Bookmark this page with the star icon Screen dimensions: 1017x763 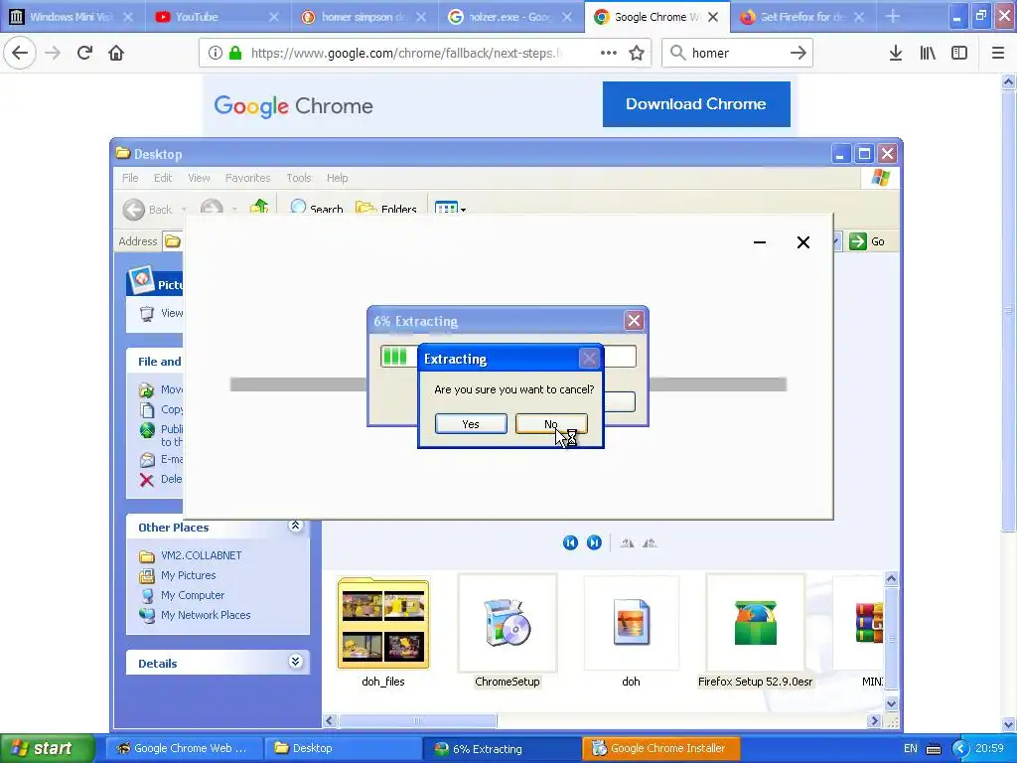coord(637,53)
